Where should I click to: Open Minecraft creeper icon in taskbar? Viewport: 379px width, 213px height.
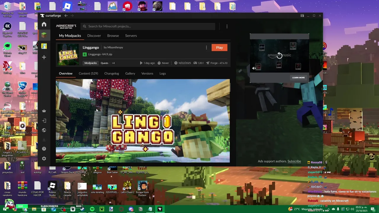pos(102,209)
